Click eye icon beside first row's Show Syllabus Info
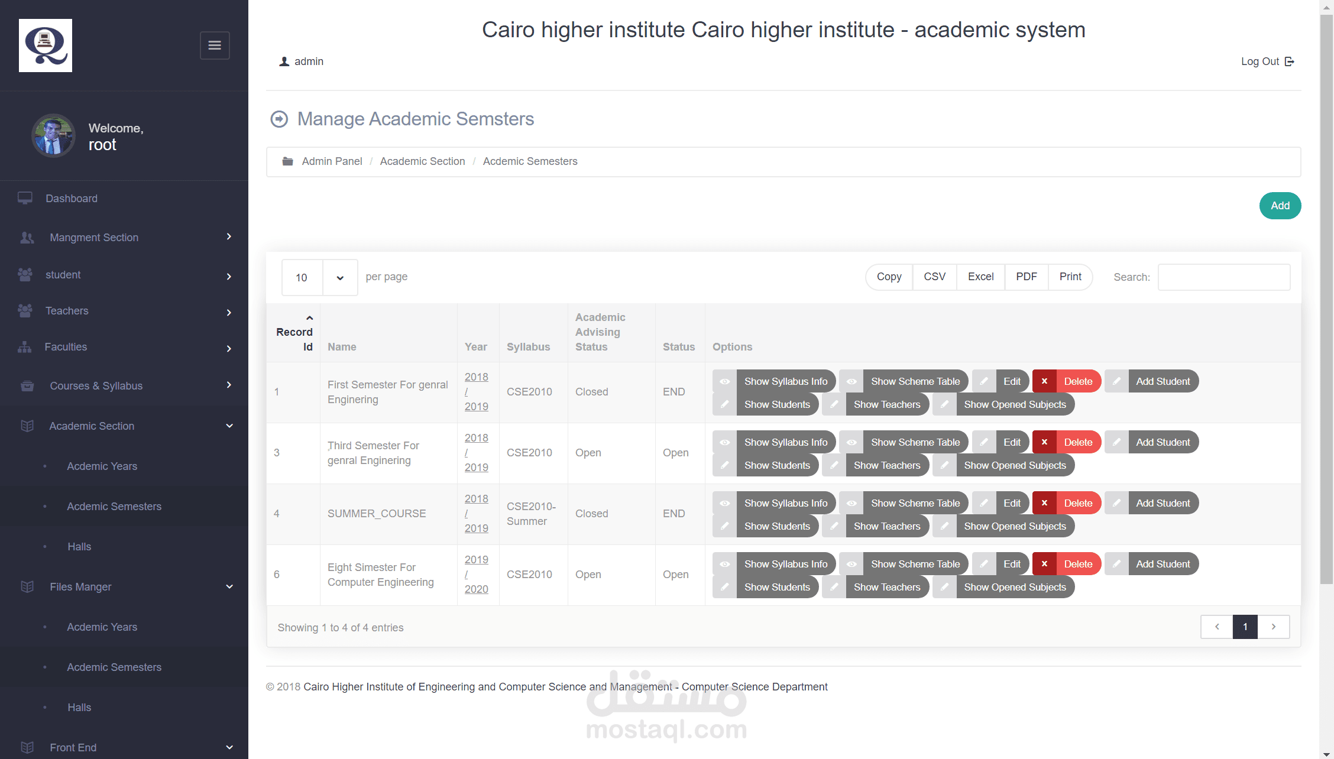Viewport: 1334px width, 759px height. pyautogui.click(x=724, y=381)
